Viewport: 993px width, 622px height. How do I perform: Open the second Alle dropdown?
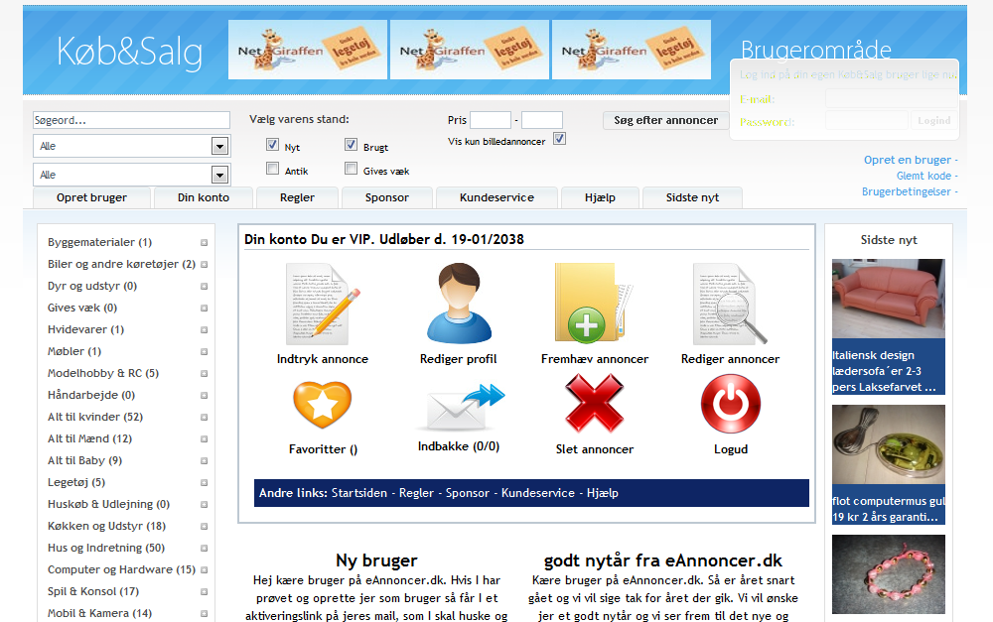click(x=131, y=176)
